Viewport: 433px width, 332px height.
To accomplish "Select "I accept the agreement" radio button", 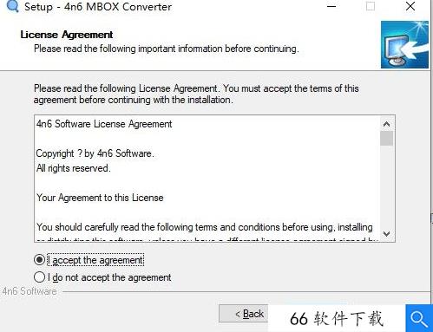I will pyautogui.click(x=39, y=260).
